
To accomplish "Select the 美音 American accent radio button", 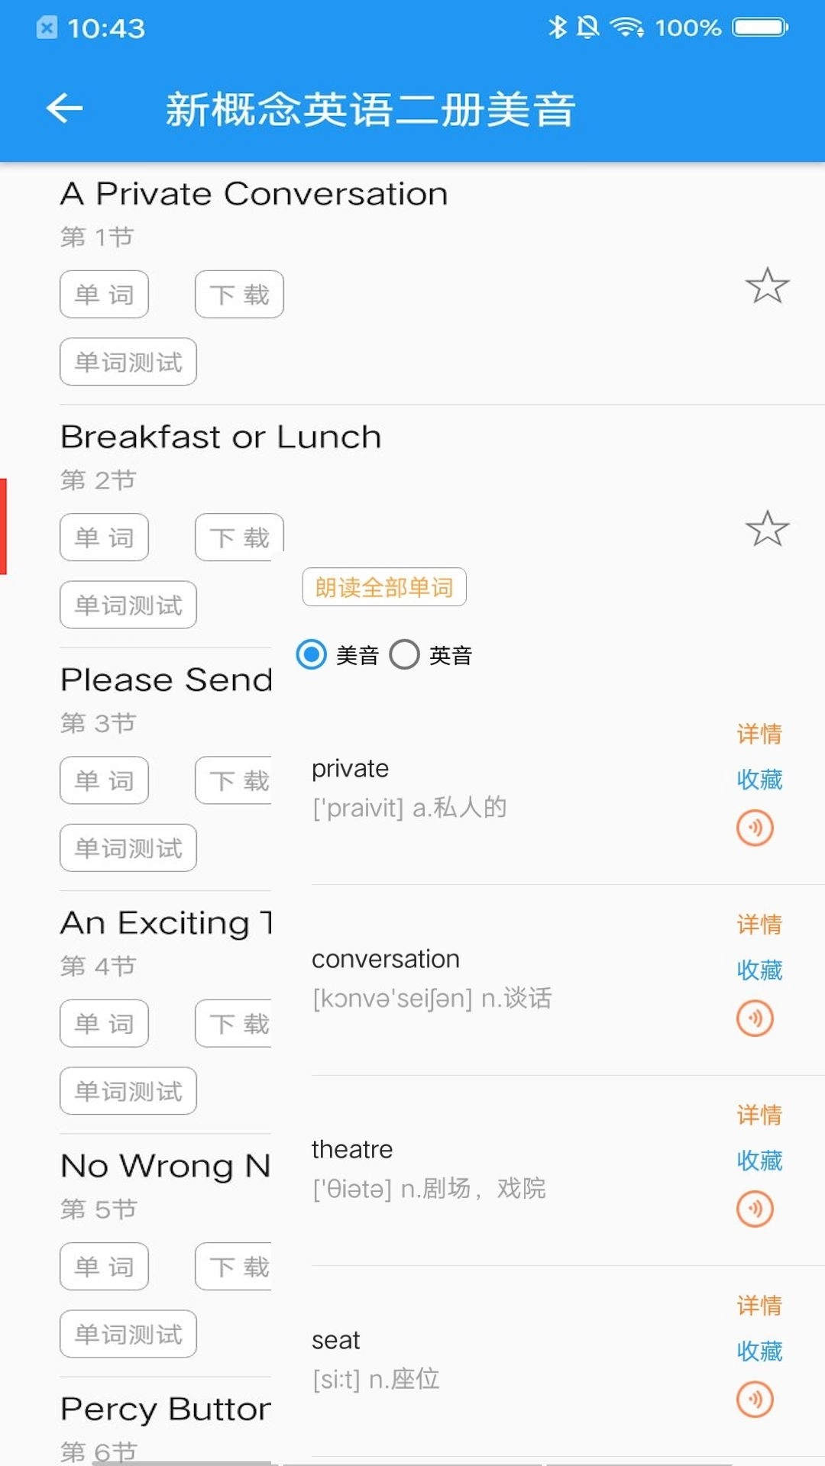I will (312, 654).
